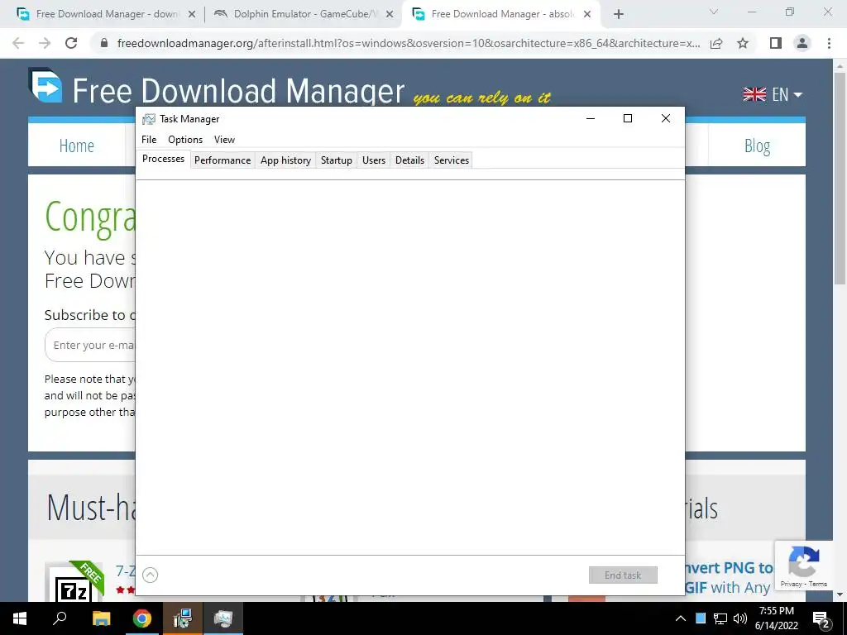The width and height of the screenshot is (847, 635).
Task: Click the End task button
Action: tap(623, 575)
